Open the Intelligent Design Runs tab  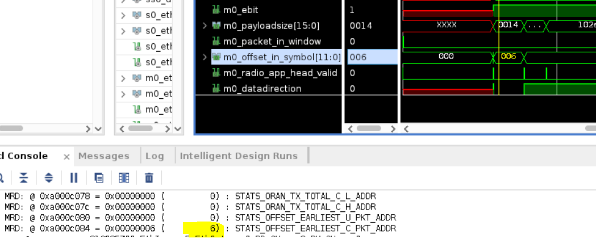[x=239, y=156]
